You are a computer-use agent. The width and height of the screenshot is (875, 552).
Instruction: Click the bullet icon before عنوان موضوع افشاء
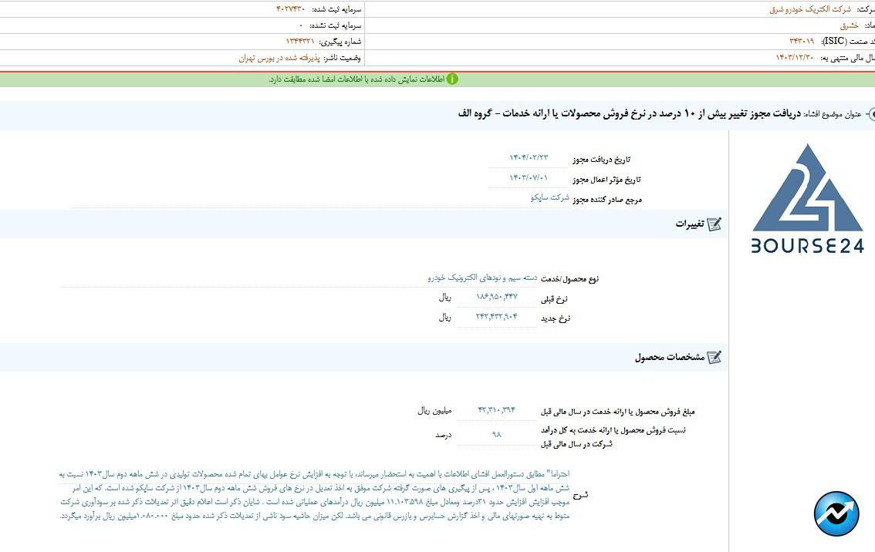(870, 114)
